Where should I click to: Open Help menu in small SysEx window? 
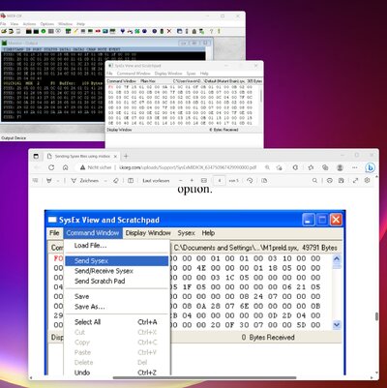tap(204, 74)
